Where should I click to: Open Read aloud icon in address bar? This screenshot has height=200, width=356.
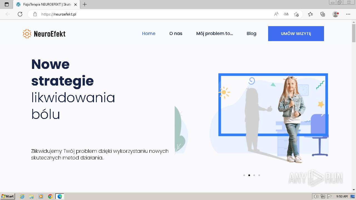(x=276, y=14)
